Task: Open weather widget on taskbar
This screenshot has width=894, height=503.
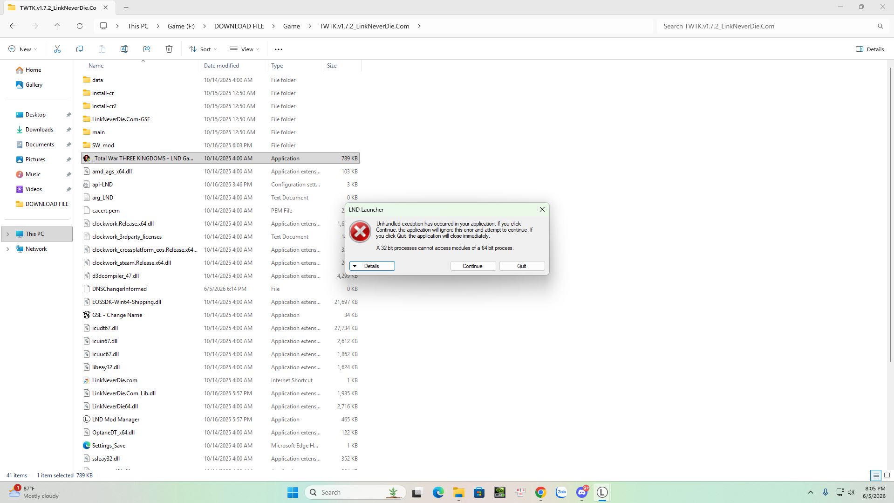Action: [x=34, y=492]
